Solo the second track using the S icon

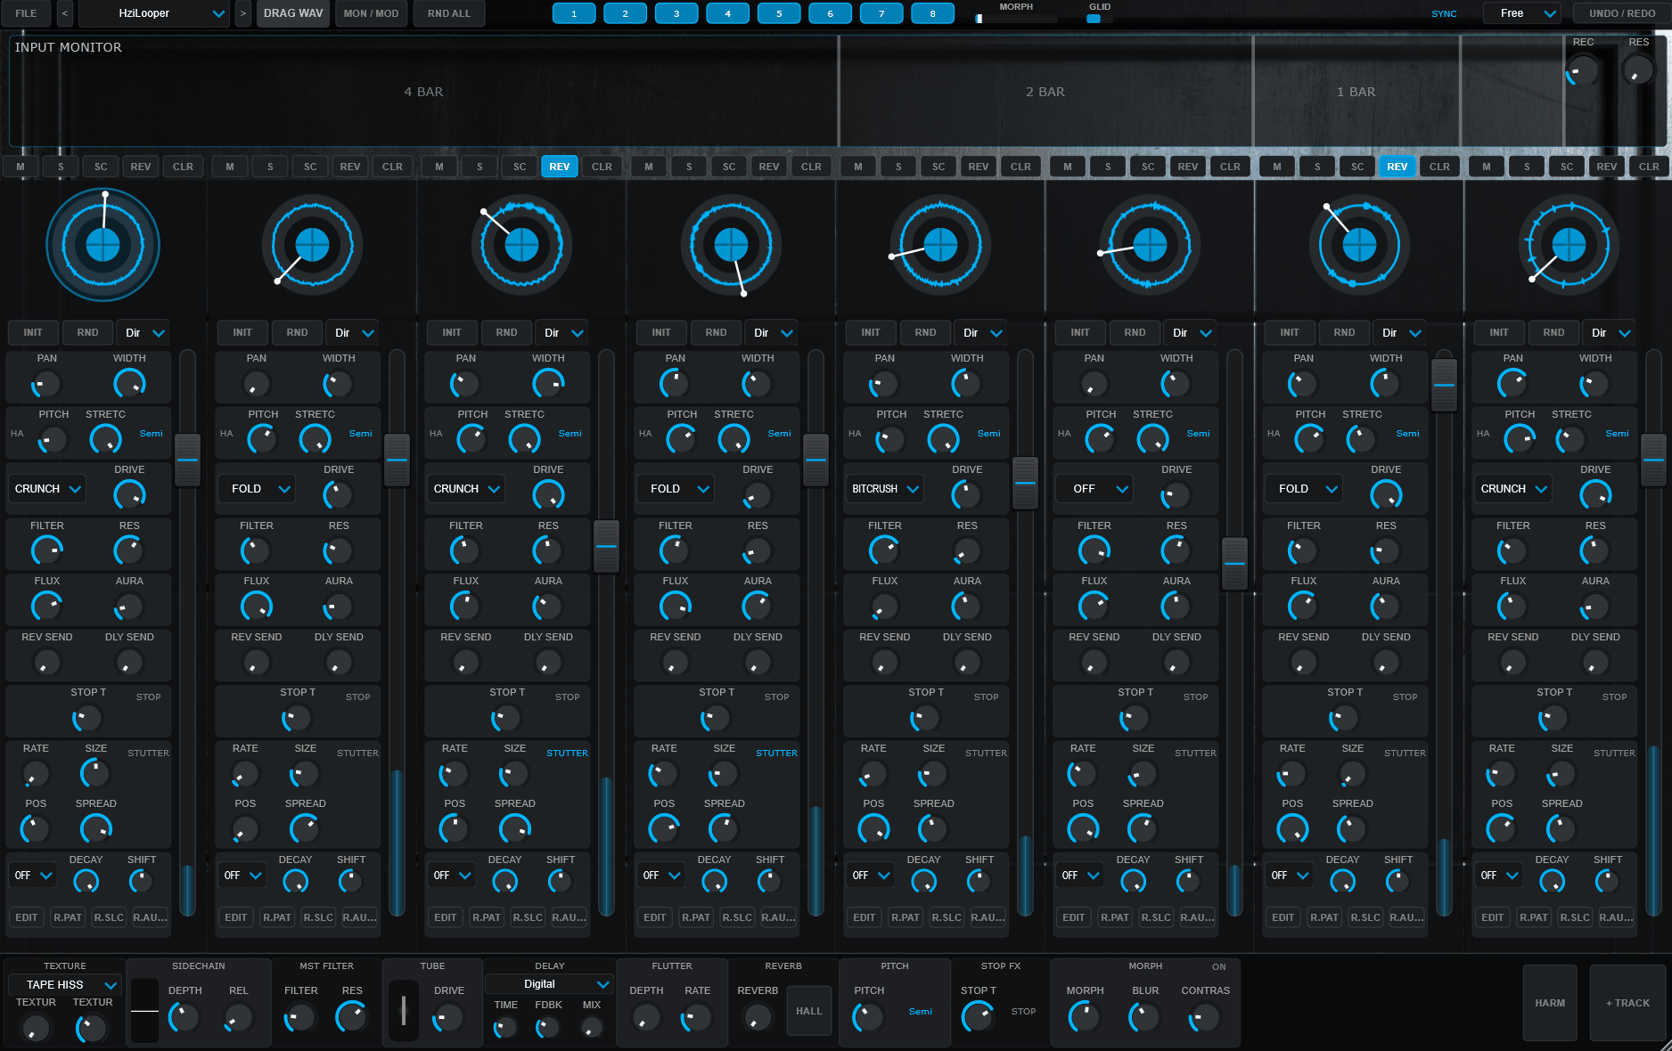coord(270,166)
